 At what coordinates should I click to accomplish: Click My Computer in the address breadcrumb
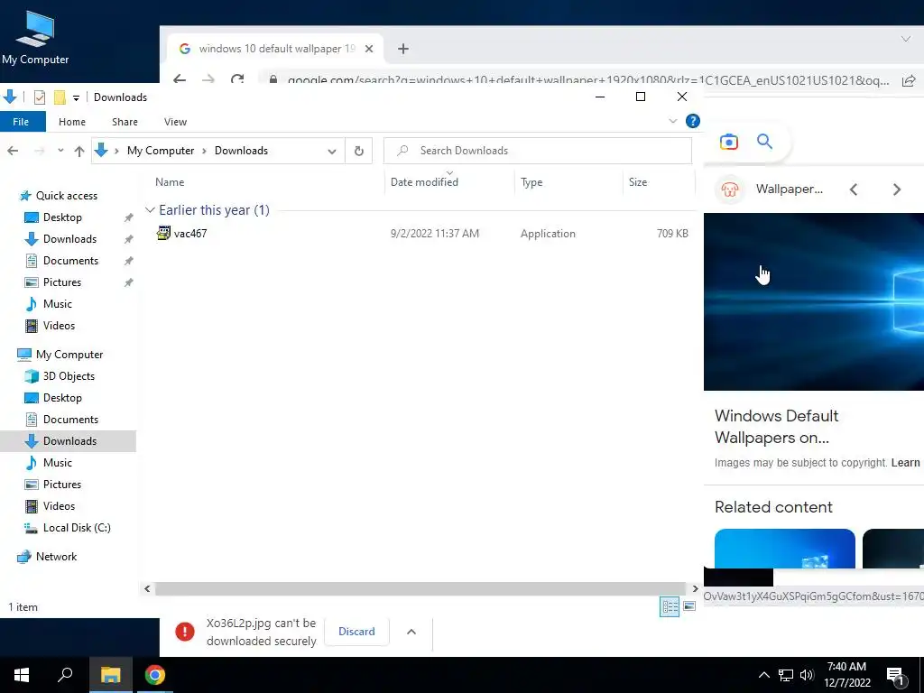(161, 151)
